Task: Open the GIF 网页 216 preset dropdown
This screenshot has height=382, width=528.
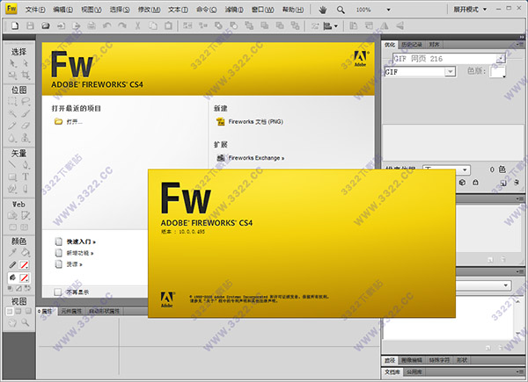Action: (501, 59)
